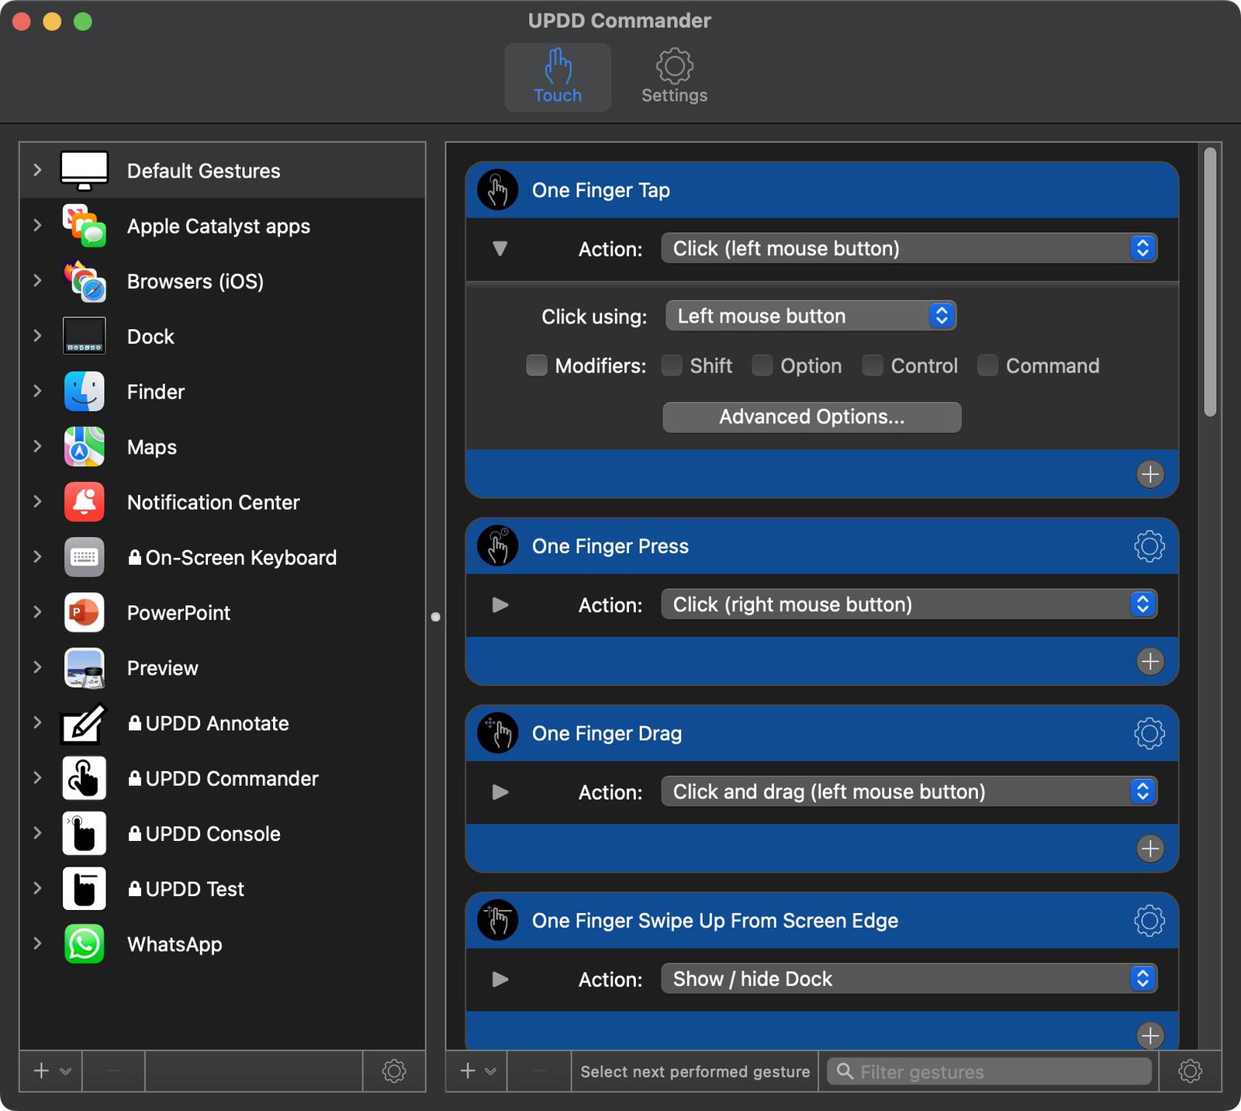Select the WhatsApp app icon
Image resolution: width=1241 pixels, height=1111 pixels.
click(x=85, y=944)
